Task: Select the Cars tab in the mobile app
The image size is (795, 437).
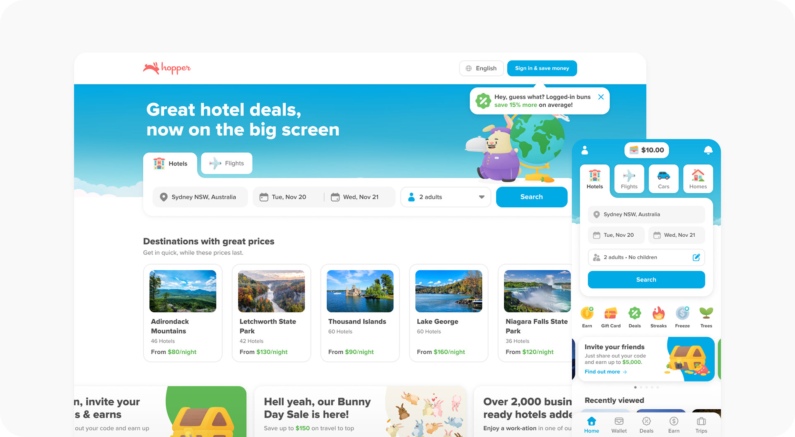Action: click(x=663, y=179)
